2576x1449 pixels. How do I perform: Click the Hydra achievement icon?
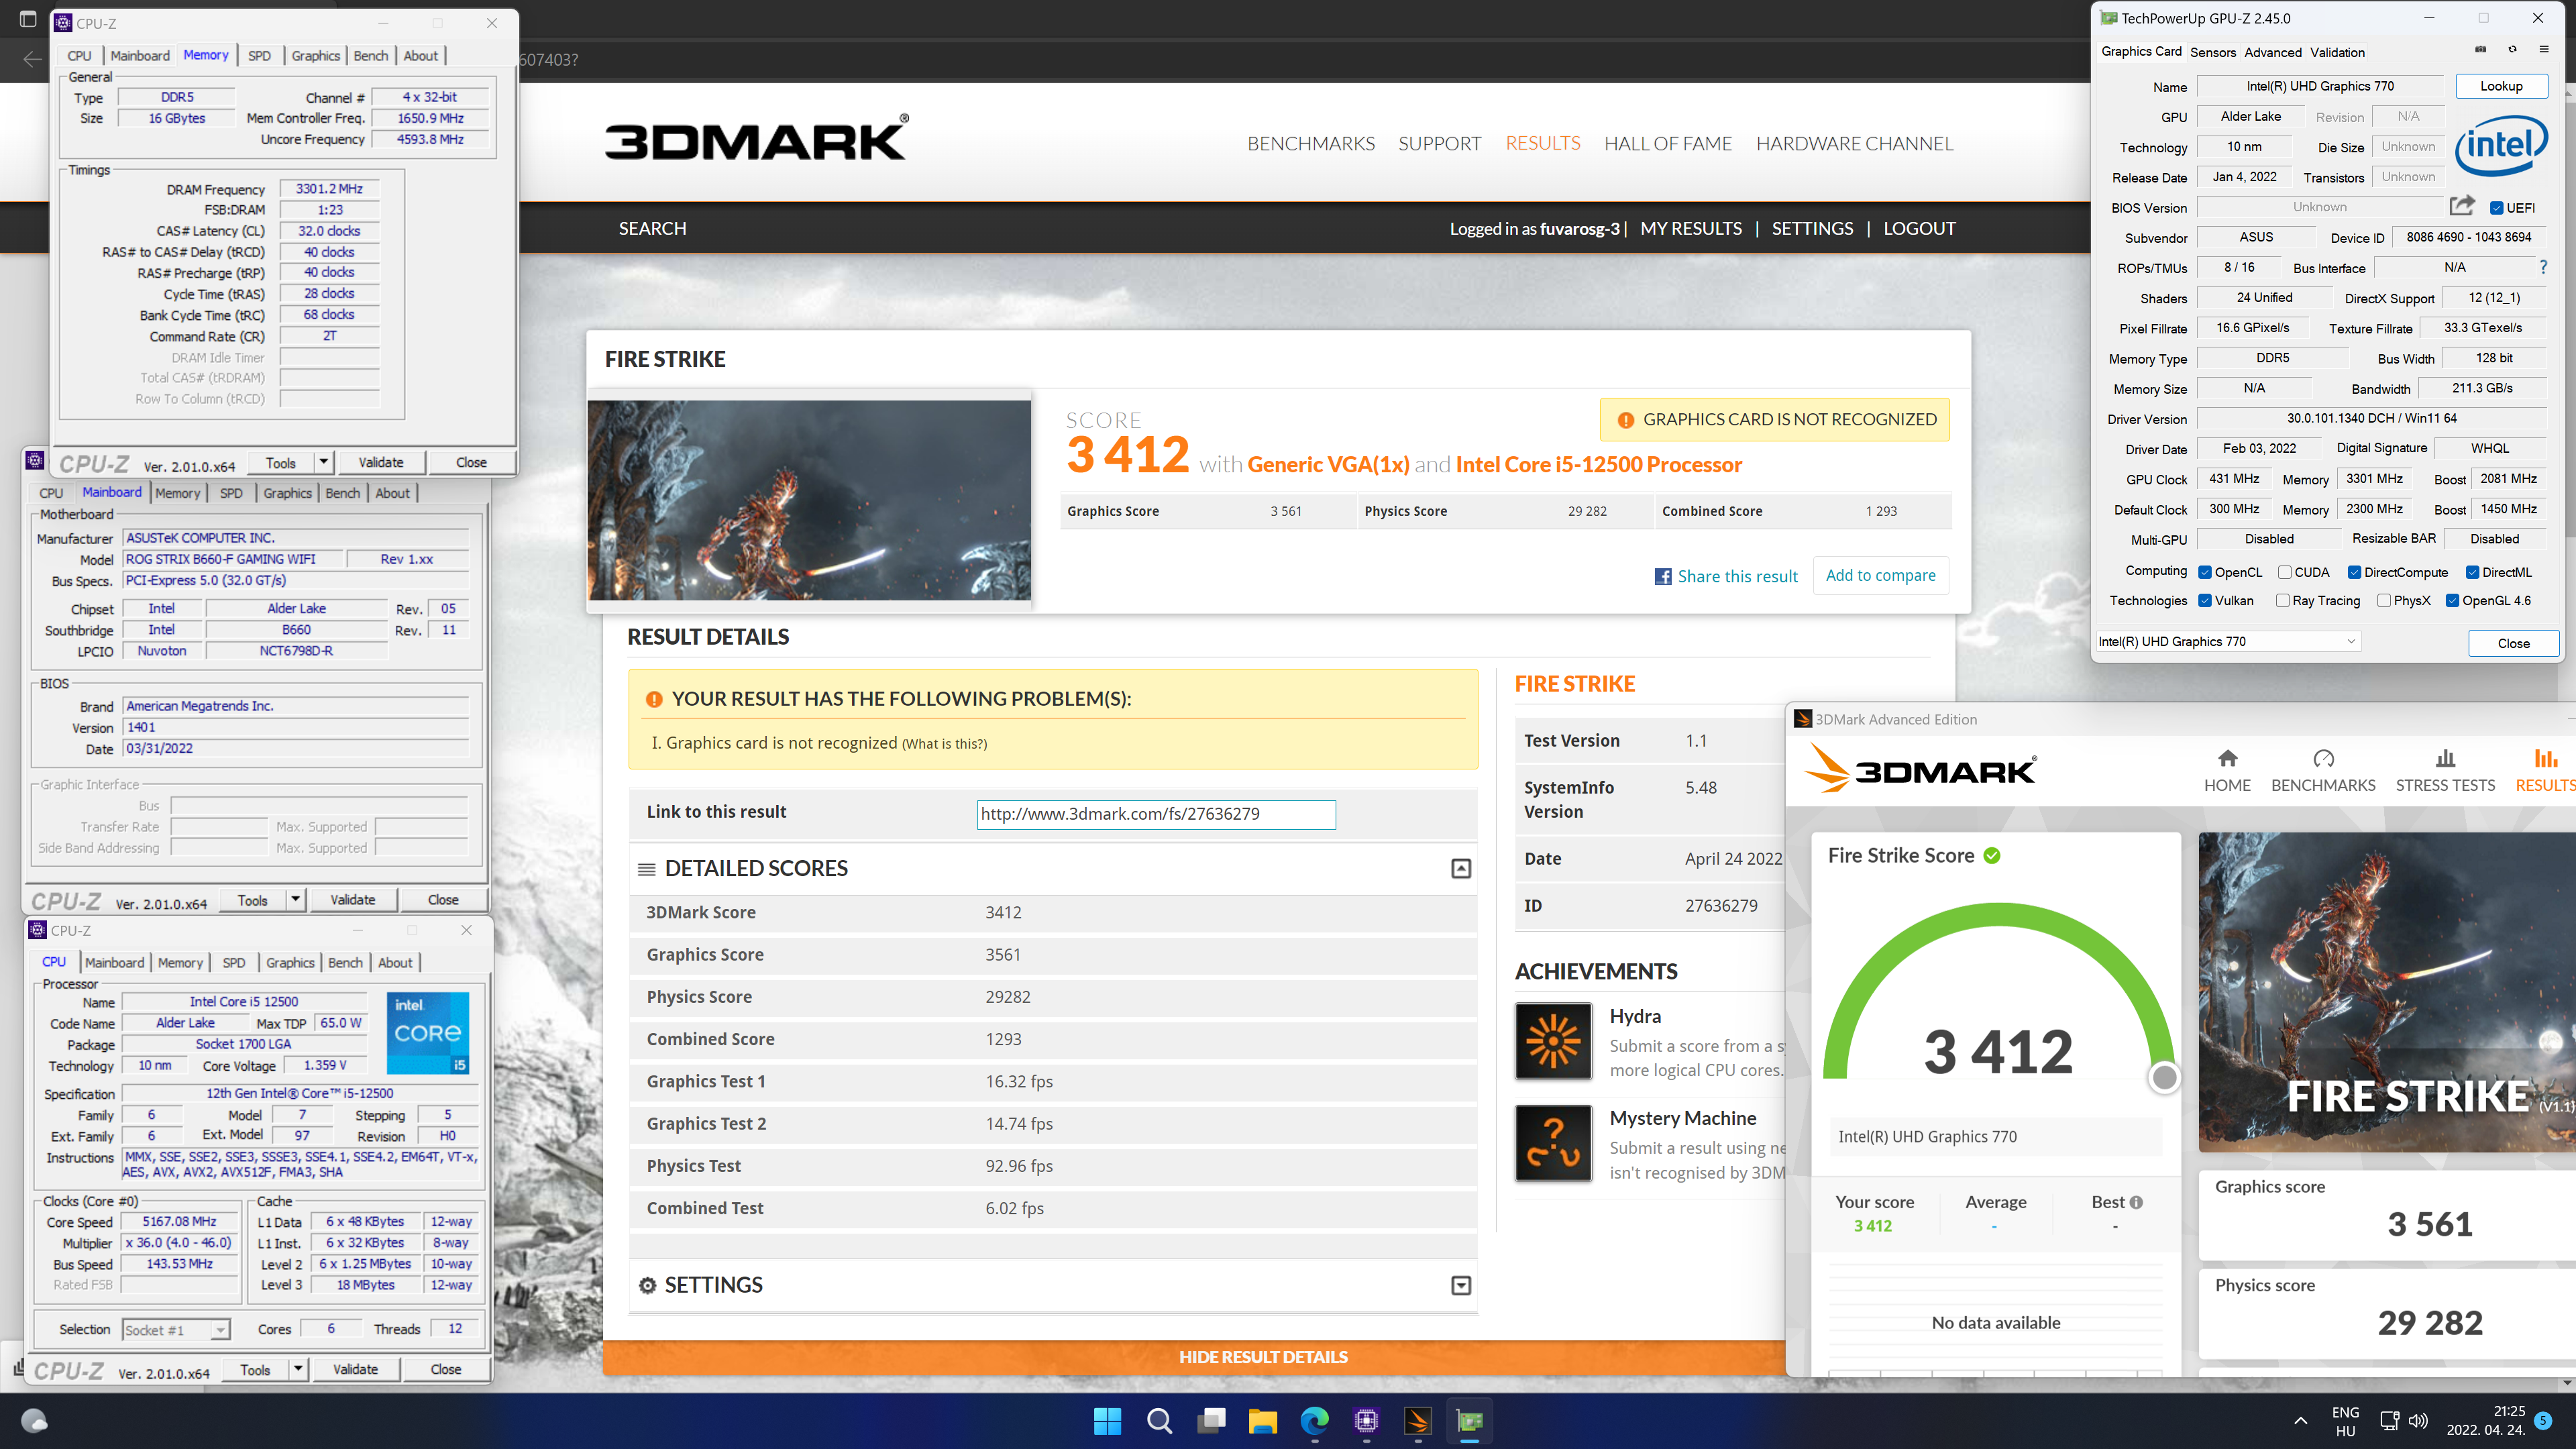1553,1041
